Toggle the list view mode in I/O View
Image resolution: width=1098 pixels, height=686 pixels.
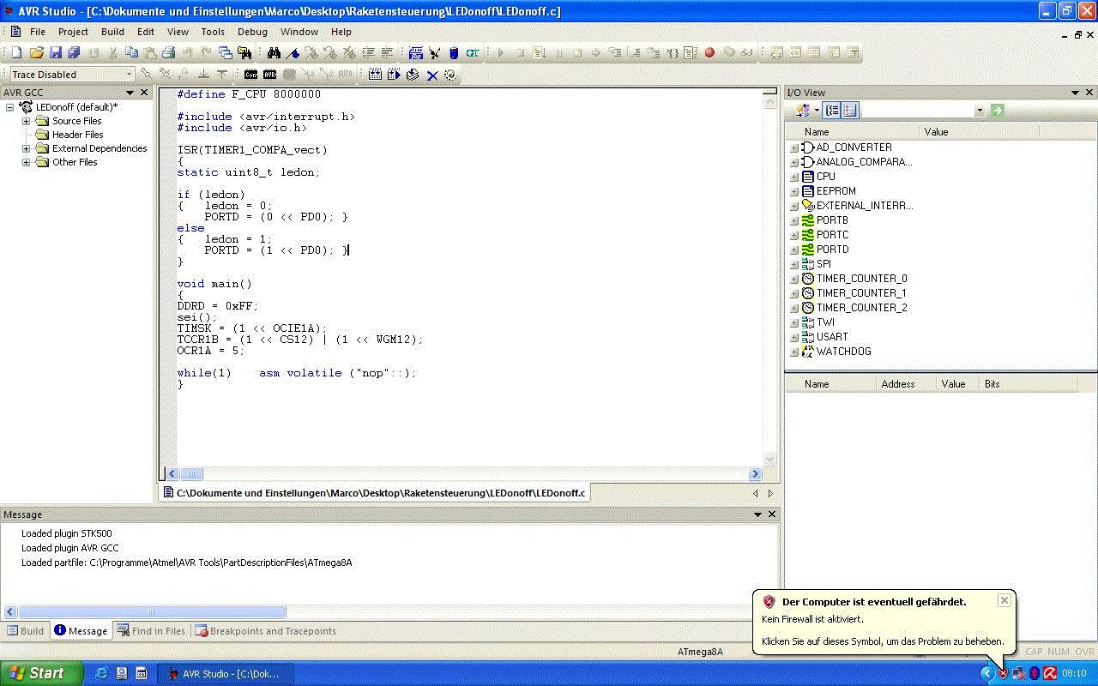click(x=850, y=111)
